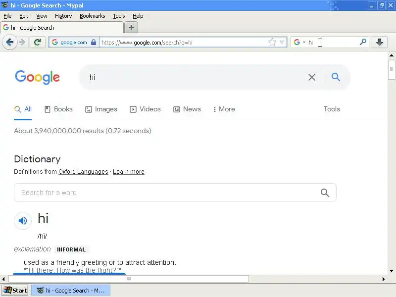The width and height of the screenshot is (396, 297).
Task: Click the results count text
Action: [83, 131]
